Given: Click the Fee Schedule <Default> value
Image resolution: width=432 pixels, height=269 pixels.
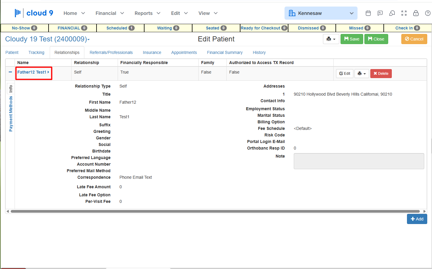Looking at the screenshot, I should tap(303, 128).
